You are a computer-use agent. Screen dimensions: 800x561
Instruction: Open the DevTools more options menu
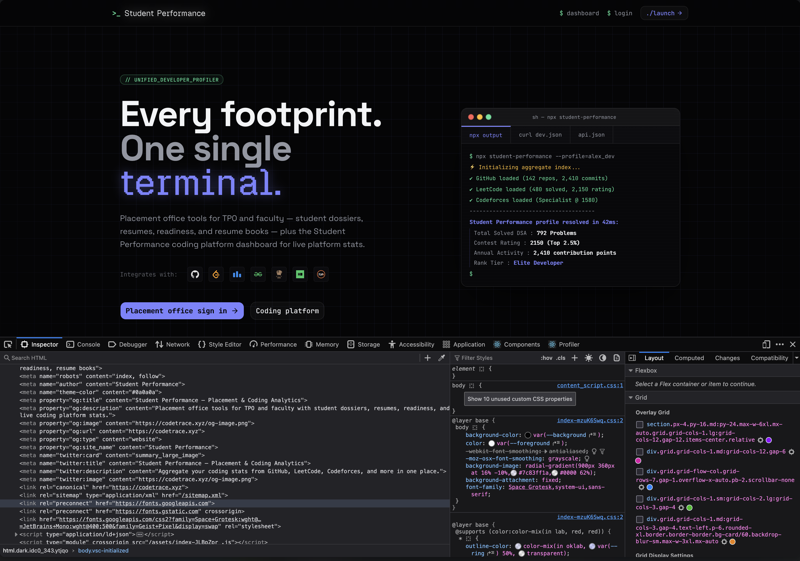[x=780, y=345]
